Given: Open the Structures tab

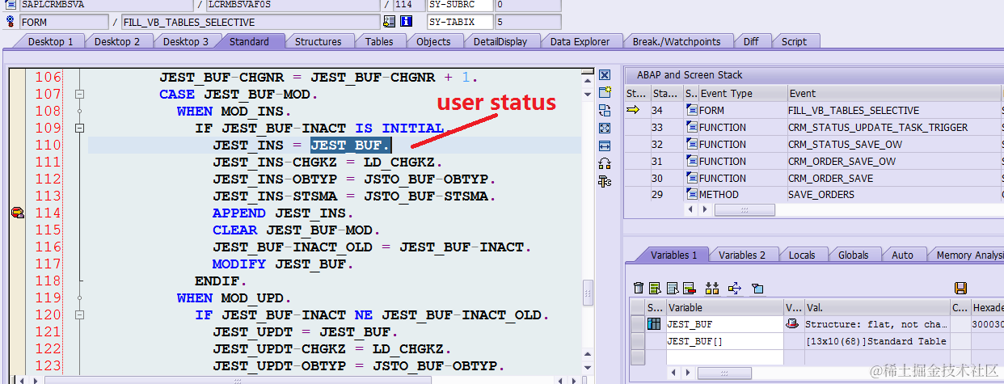Looking at the screenshot, I should tap(318, 41).
